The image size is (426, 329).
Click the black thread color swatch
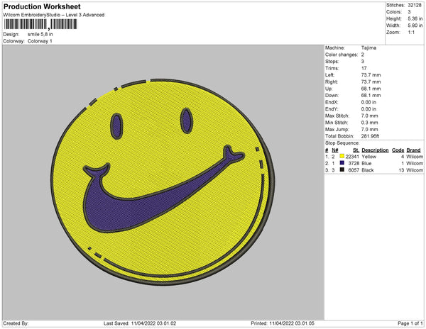point(342,169)
